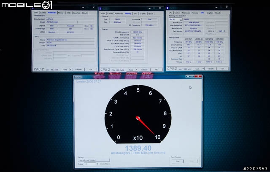This screenshot has width=270, height=172.
Task: Click OK in the Memory CPU-Z window
Action: pos(157,70)
